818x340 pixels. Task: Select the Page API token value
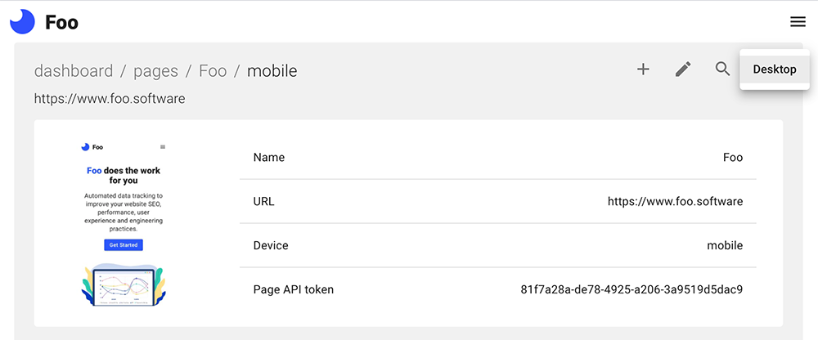click(x=631, y=289)
